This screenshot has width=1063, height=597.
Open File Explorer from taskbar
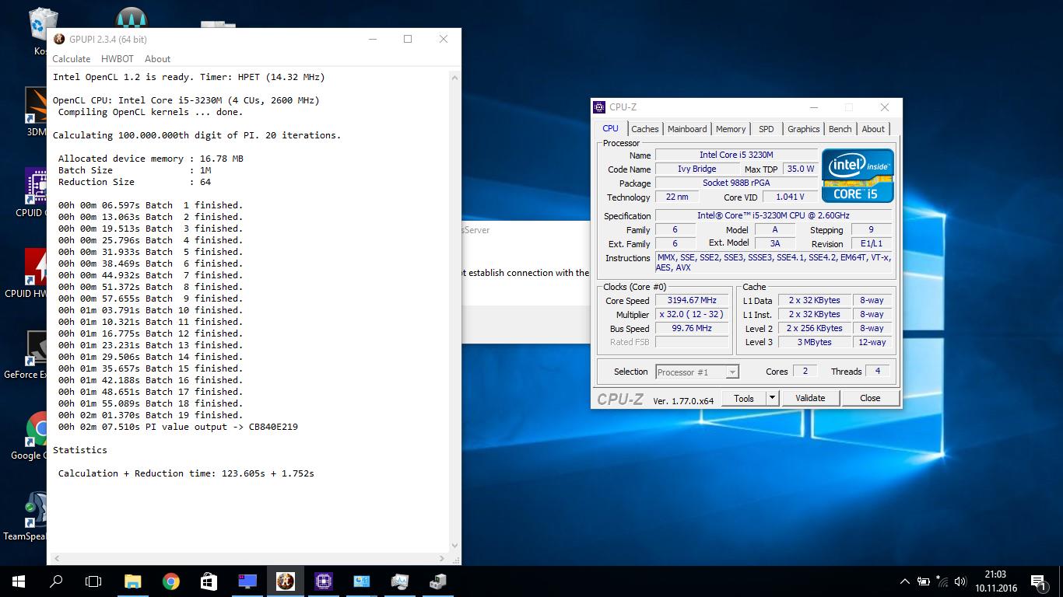click(133, 581)
